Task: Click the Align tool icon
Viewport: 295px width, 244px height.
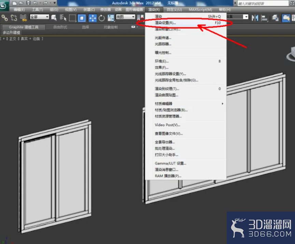Action: pyautogui.click(x=264, y=18)
